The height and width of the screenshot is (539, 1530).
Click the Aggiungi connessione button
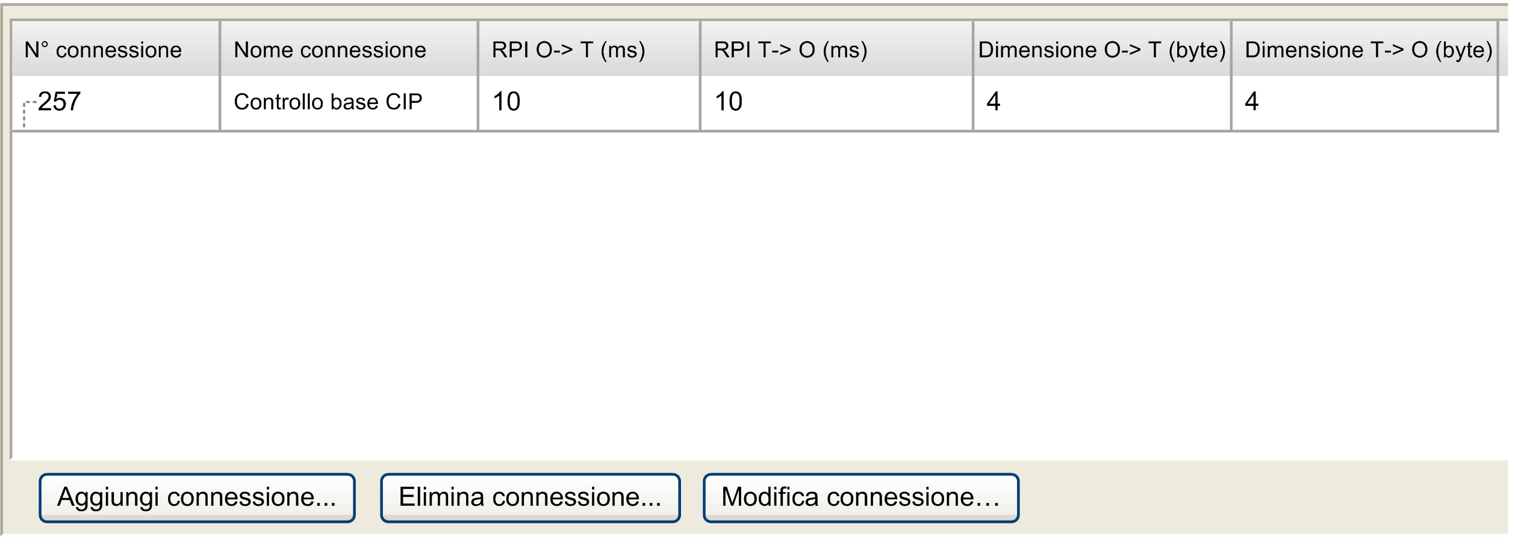(197, 497)
